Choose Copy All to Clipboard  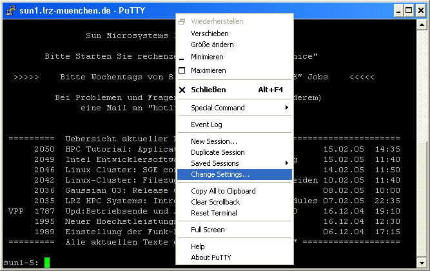pos(235,191)
